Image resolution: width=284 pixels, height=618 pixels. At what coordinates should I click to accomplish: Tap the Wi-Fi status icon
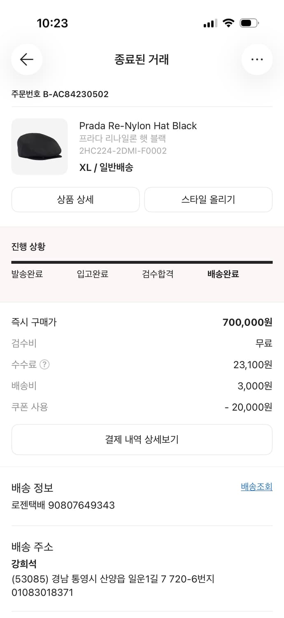coord(229,23)
